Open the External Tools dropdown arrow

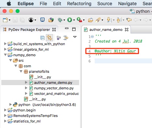[84, 20]
